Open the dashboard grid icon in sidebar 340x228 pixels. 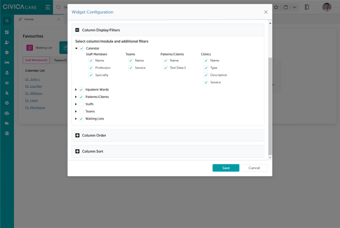(7, 32)
